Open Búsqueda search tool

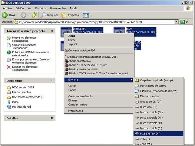click(49, 15)
